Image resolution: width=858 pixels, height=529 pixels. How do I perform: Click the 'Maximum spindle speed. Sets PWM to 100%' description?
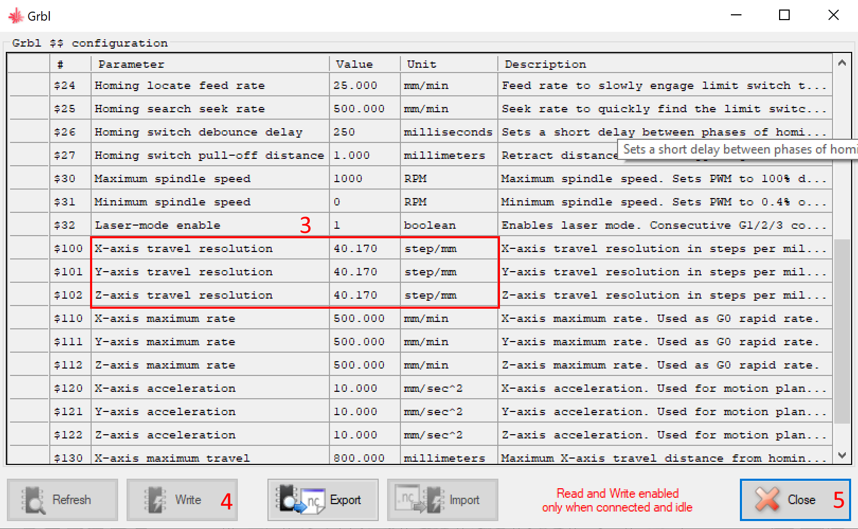click(x=665, y=178)
